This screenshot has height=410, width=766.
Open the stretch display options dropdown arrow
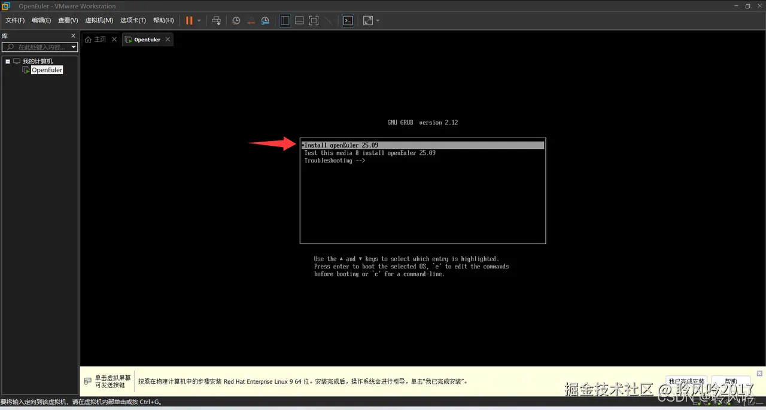tap(378, 20)
